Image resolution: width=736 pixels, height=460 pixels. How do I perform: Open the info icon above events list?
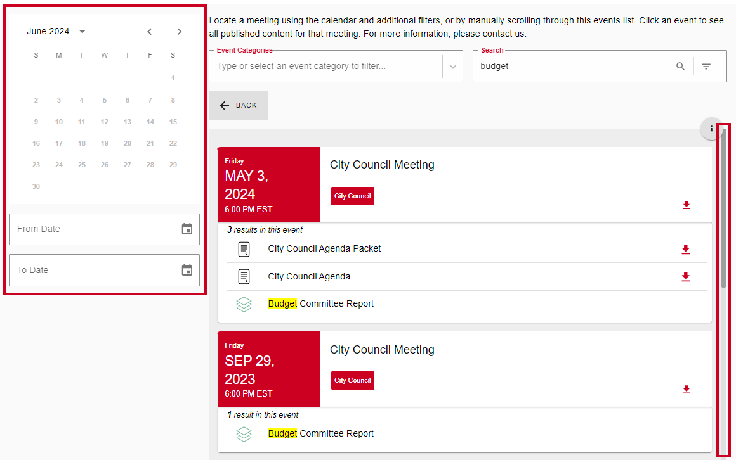(x=711, y=129)
